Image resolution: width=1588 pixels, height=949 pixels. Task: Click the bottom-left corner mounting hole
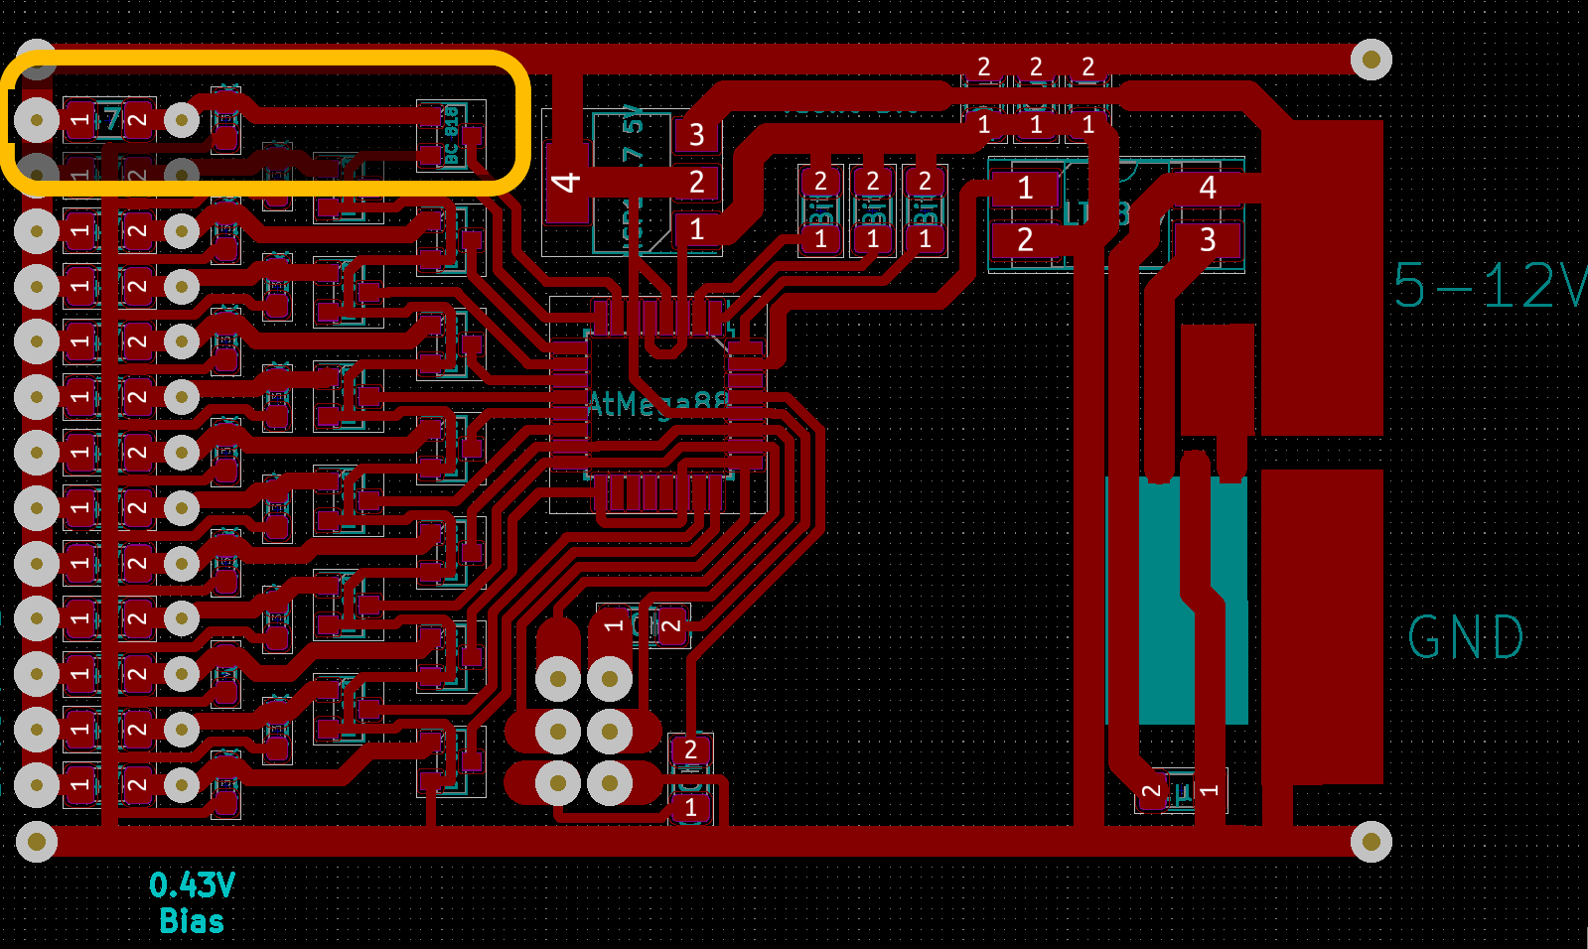(x=37, y=842)
